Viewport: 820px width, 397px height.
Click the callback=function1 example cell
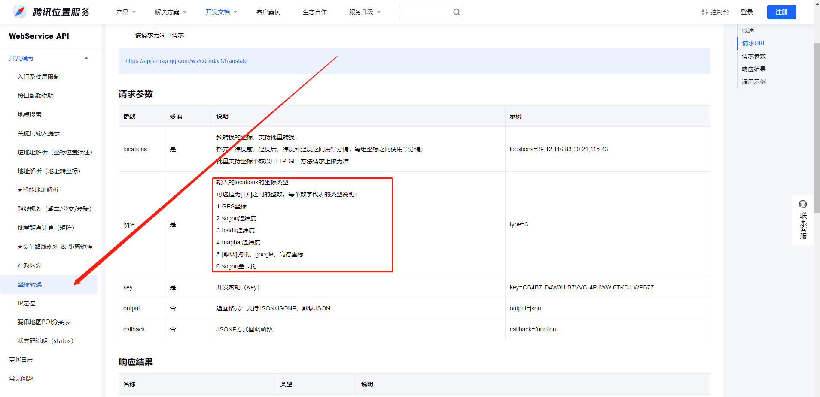607,329
